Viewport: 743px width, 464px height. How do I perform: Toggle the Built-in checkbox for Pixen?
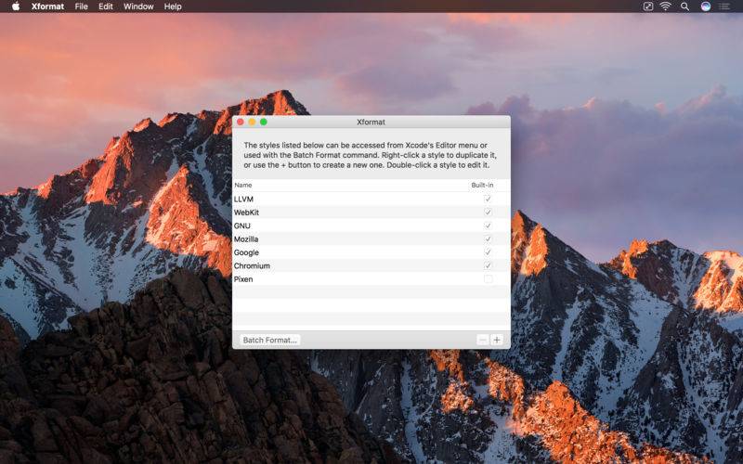coord(488,279)
